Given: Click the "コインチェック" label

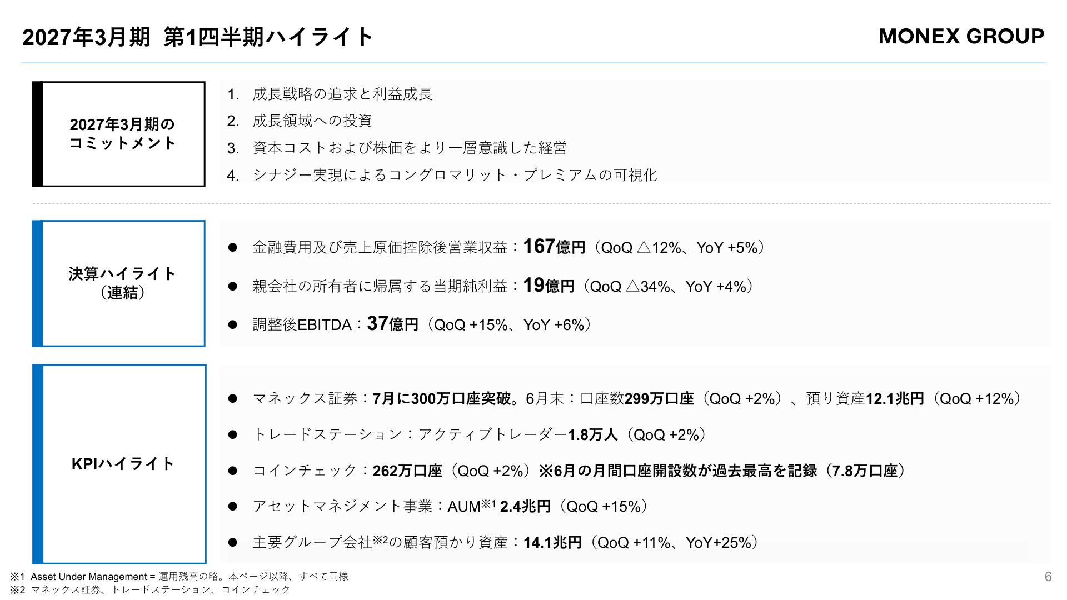Looking at the screenshot, I should (x=305, y=471).
